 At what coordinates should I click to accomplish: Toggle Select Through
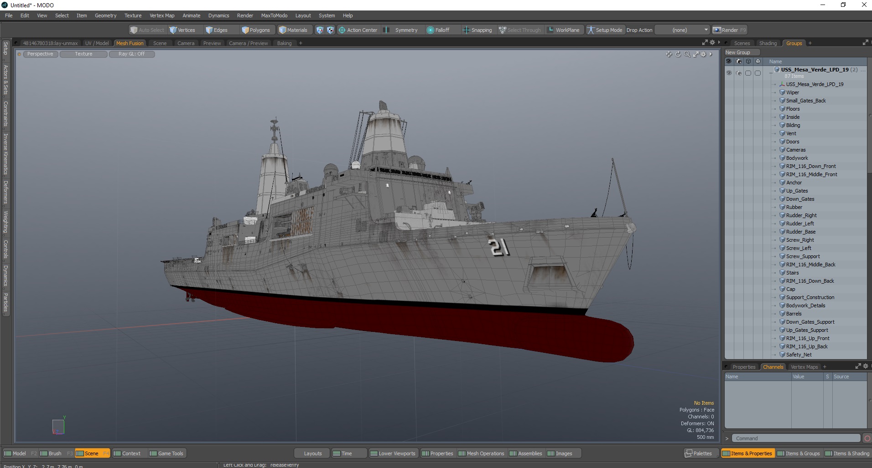(x=520, y=30)
